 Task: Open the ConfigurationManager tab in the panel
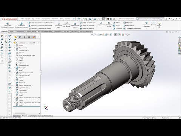[25, 37]
